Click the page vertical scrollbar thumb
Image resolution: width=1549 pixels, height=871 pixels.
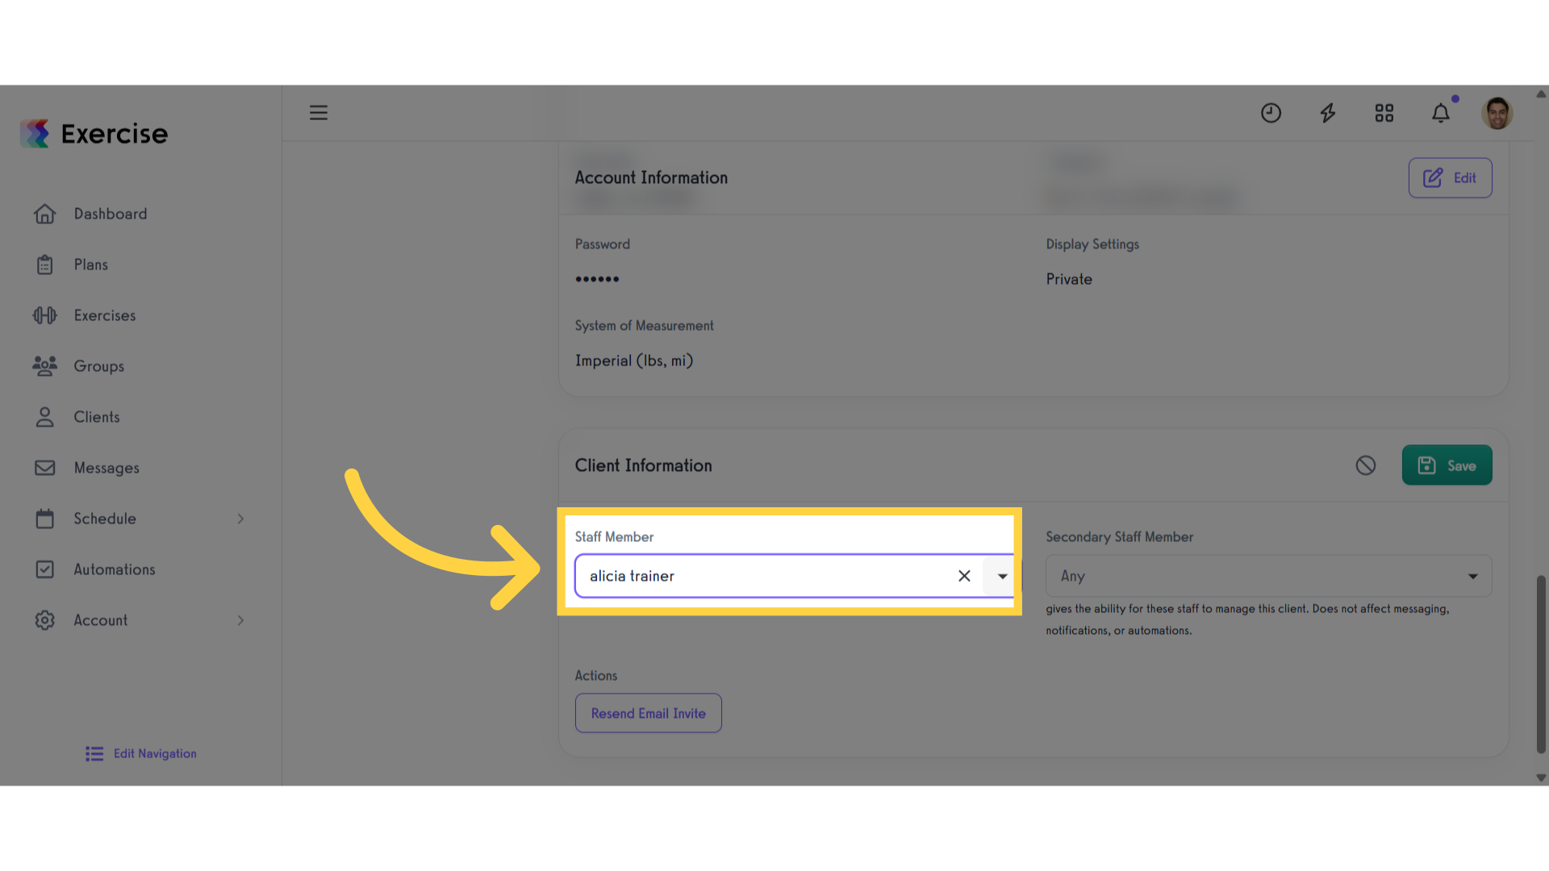[x=1541, y=665]
